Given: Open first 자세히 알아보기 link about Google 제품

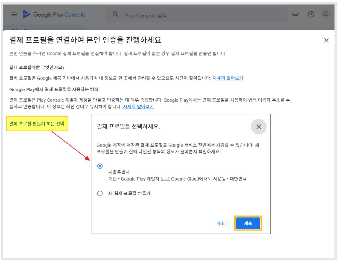Looking at the screenshot, I should [228, 78].
